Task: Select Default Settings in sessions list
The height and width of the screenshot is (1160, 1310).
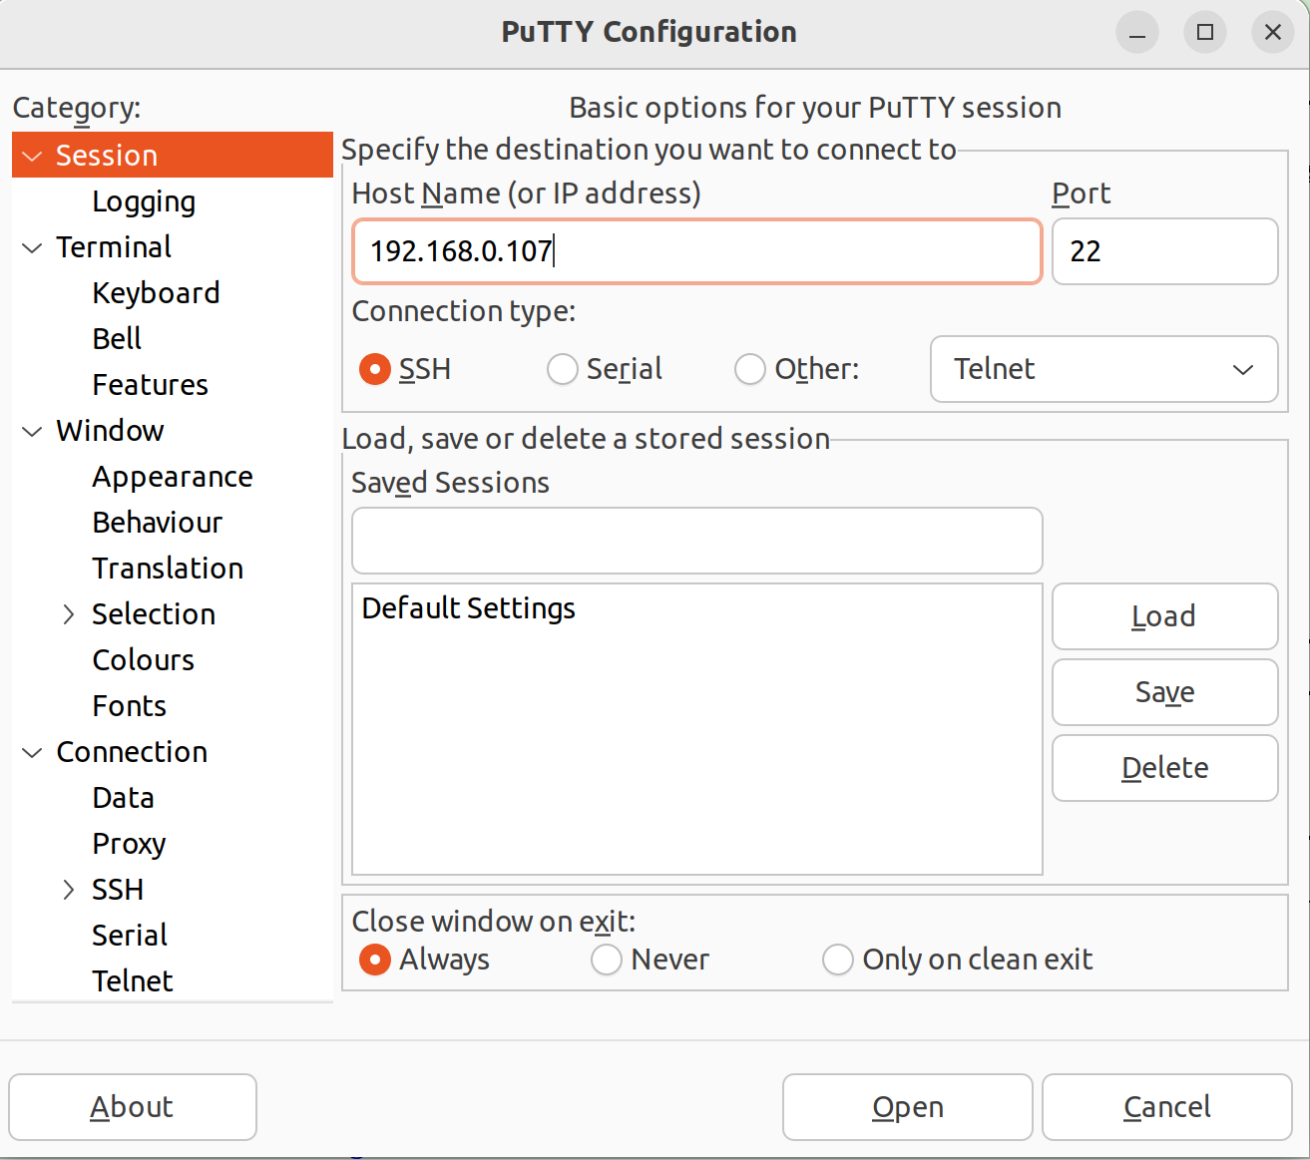Action: [x=696, y=608]
